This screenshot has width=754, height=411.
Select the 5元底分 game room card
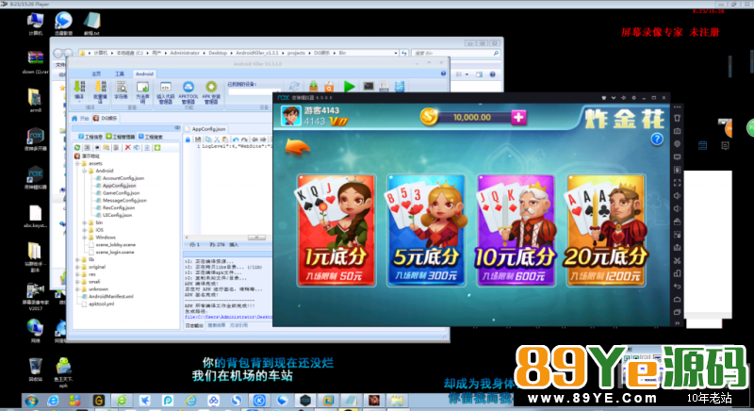[426, 230]
